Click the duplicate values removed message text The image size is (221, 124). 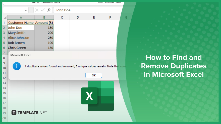pyautogui.click(x=75, y=66)
